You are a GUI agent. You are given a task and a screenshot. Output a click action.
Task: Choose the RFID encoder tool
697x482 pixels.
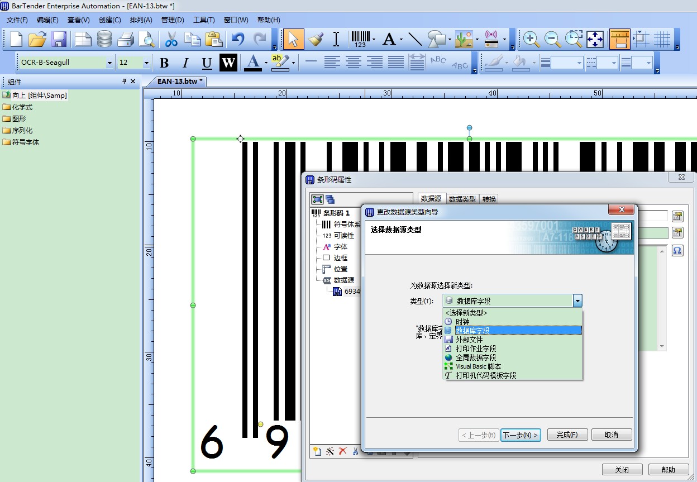[492, 40]
